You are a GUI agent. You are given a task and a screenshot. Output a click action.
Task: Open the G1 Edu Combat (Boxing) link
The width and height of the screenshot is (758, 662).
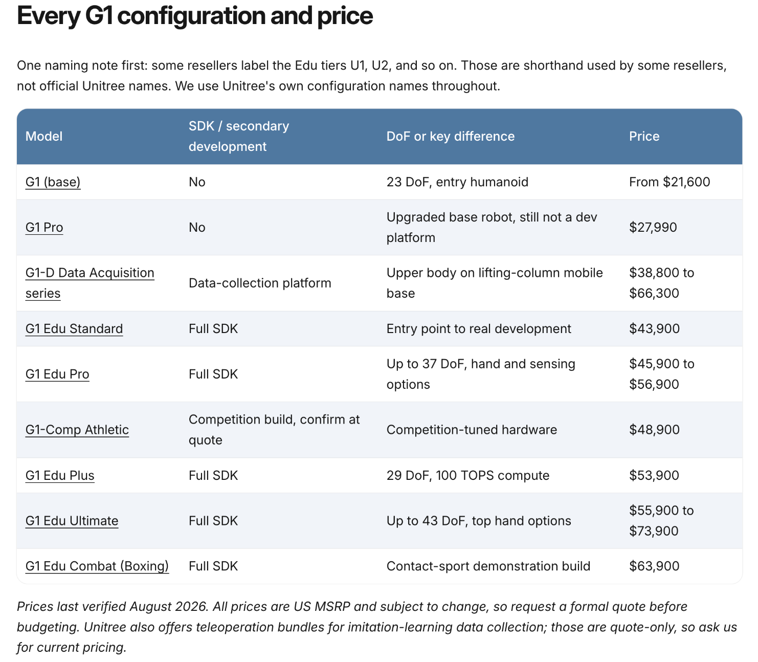click(97, 566)
